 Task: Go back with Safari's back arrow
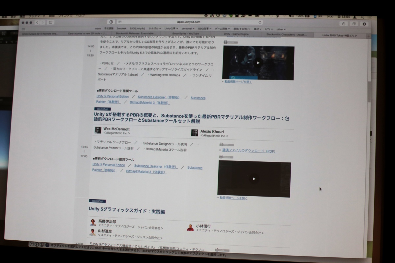coord(37,22)
